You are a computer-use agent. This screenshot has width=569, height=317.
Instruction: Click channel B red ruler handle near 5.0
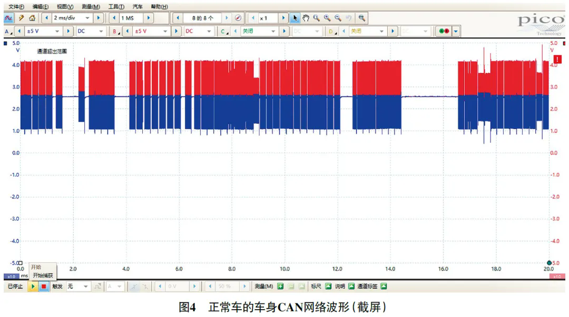click(x=564, y=43)
